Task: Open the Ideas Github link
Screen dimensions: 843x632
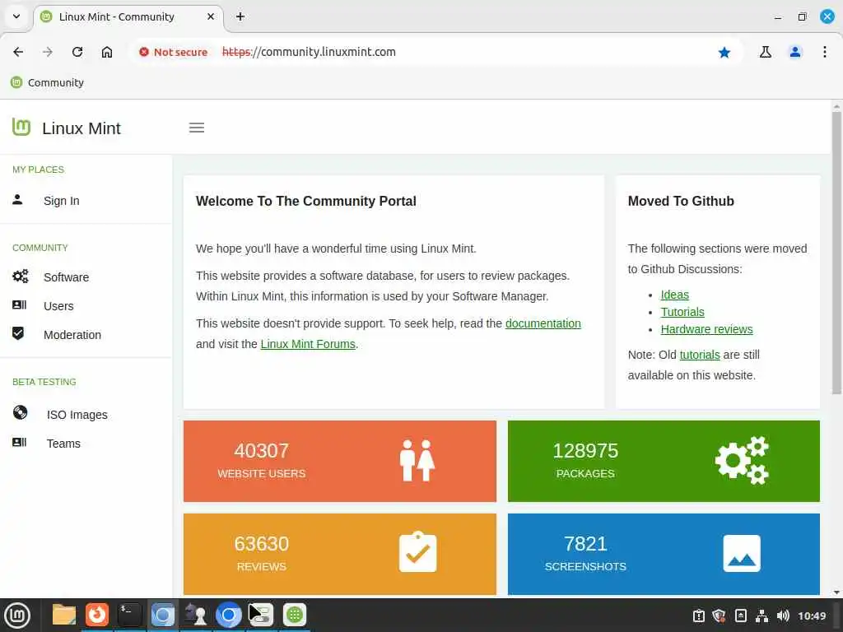Action: coord(675,295)
